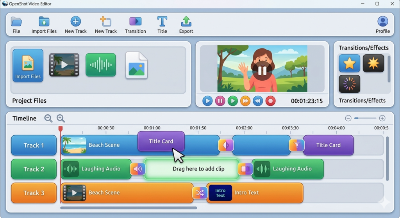Select the unlabeled blue clip on Track 1
The image size is (400, 218).
click(261, 145)
